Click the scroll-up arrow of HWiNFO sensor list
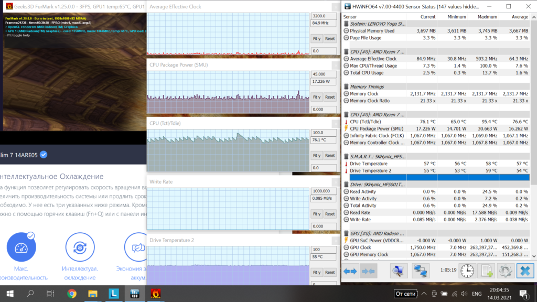 533,17
